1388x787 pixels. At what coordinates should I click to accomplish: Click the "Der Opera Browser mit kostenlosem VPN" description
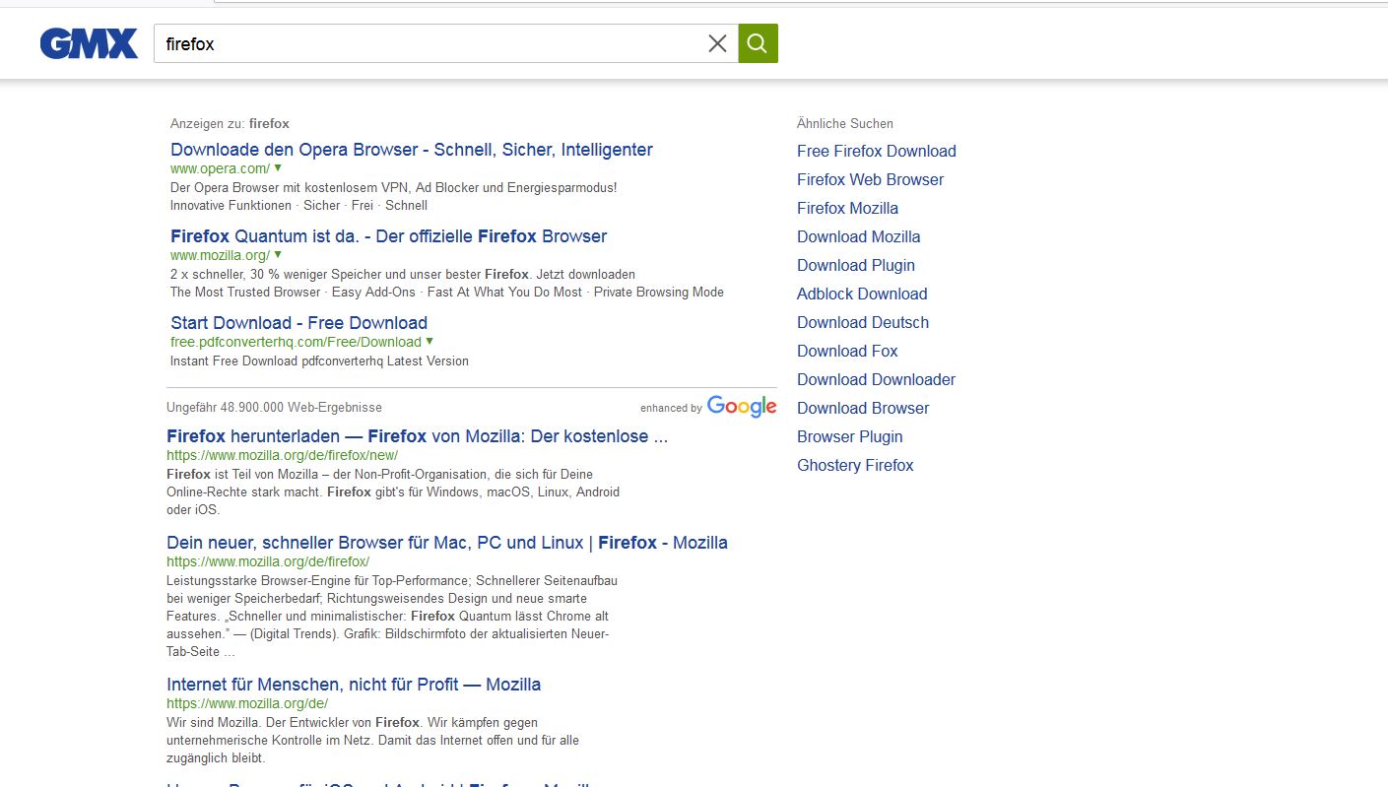[x=394, y=187]
